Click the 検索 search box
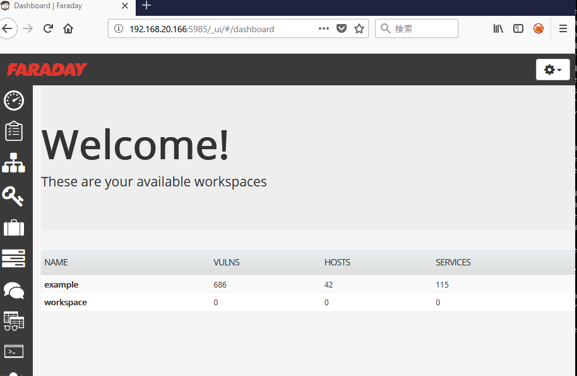This screenshot has height=376, width=577. [x=417, y=28]
